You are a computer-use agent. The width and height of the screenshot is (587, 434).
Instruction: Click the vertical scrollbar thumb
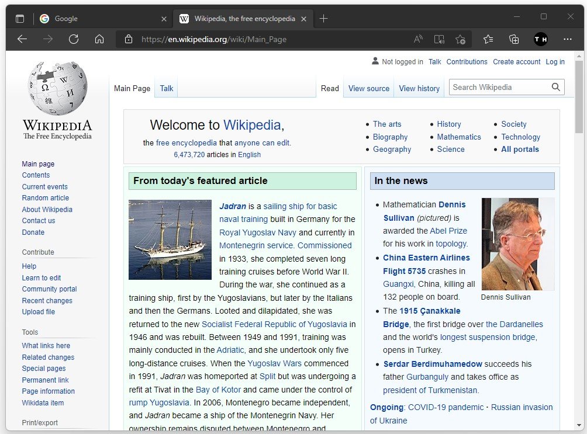[x=579, y=96]
